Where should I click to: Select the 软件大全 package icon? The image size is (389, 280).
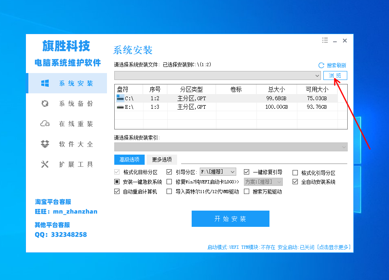click(45, 144)
